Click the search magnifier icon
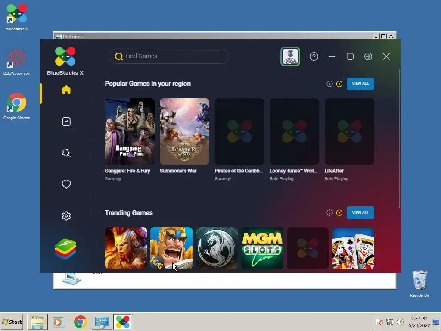441x331 pixels. coord(119,56)
